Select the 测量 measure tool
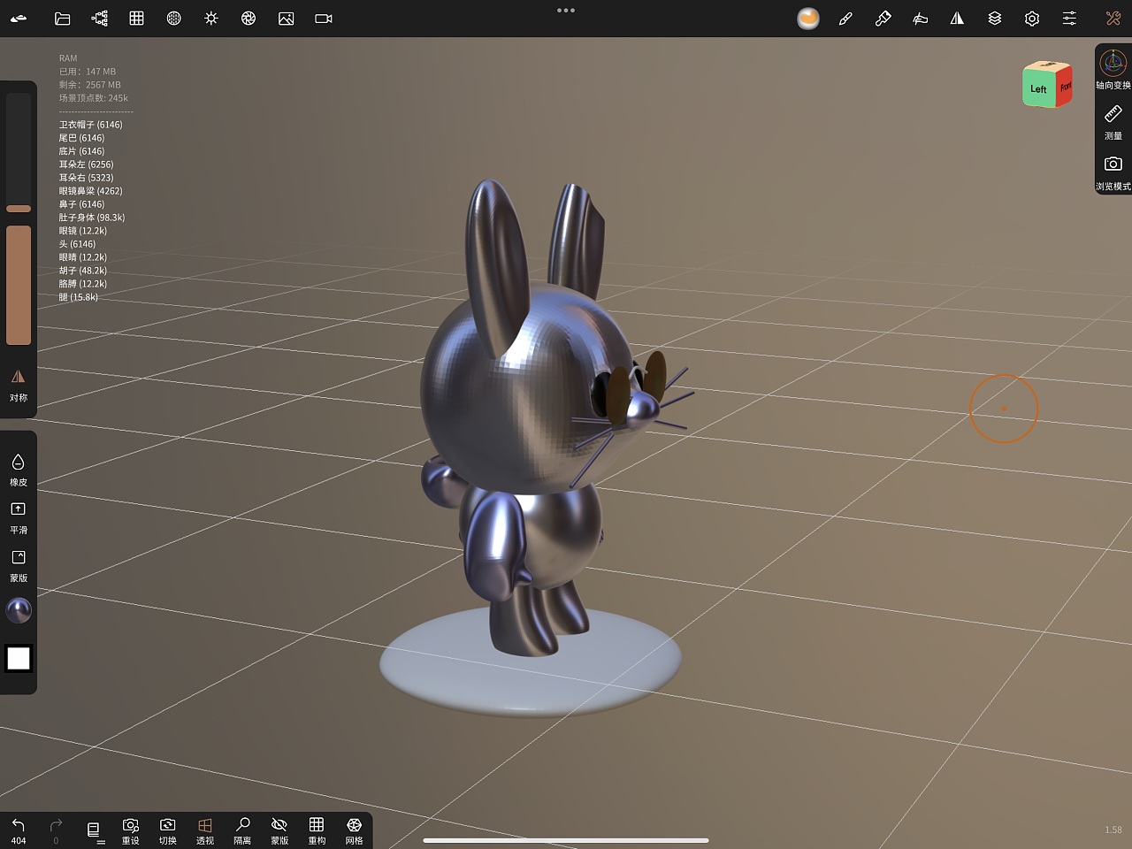The height and width of the screenshot is (849, 1132). click(x=1113, y=122)
